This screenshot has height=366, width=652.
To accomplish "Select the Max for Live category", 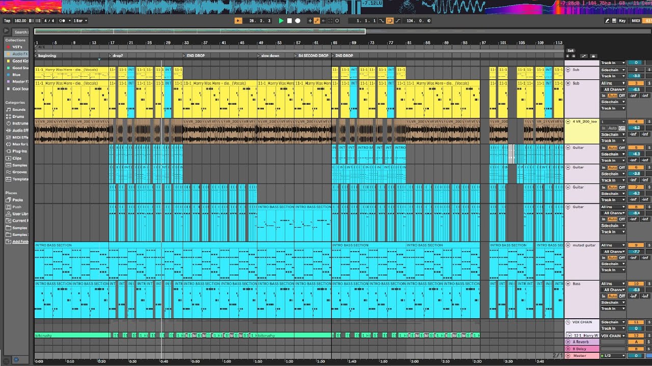I will [x=16, y=144].
